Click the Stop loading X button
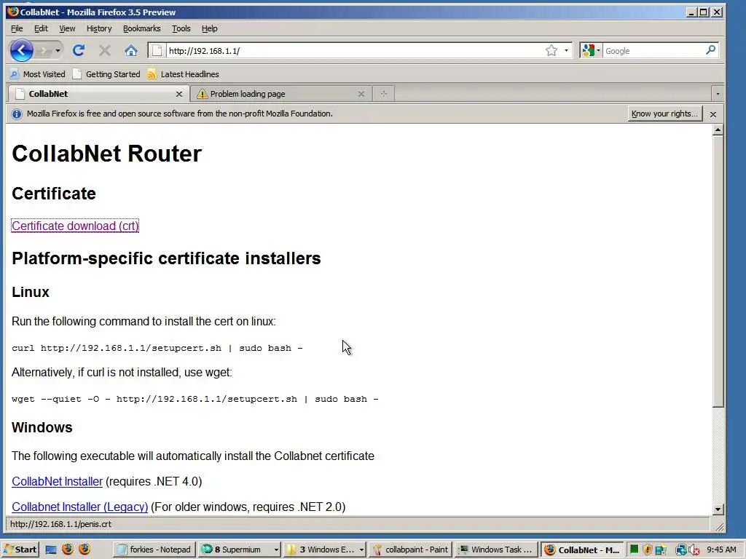Image resolution: width=746 pixels, height=559 pixels. [105, 50]
